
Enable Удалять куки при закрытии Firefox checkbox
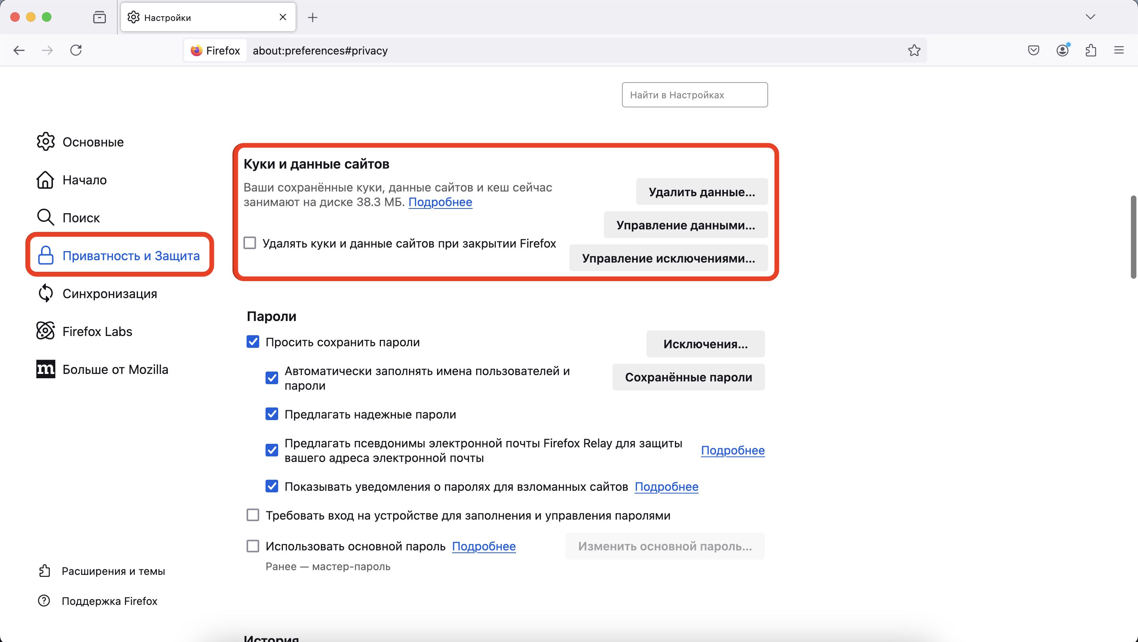click(250, 243)
